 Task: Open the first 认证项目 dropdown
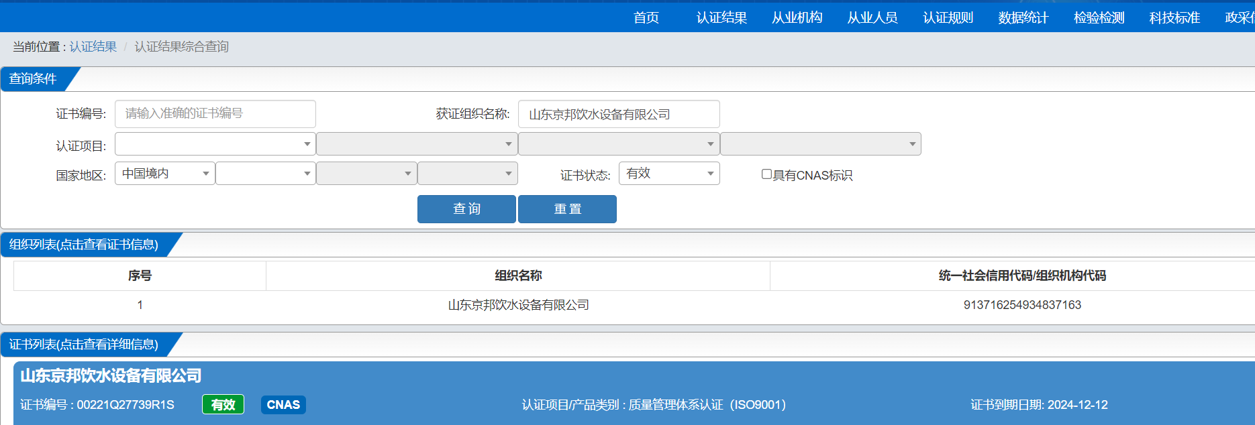coord(215,144)
